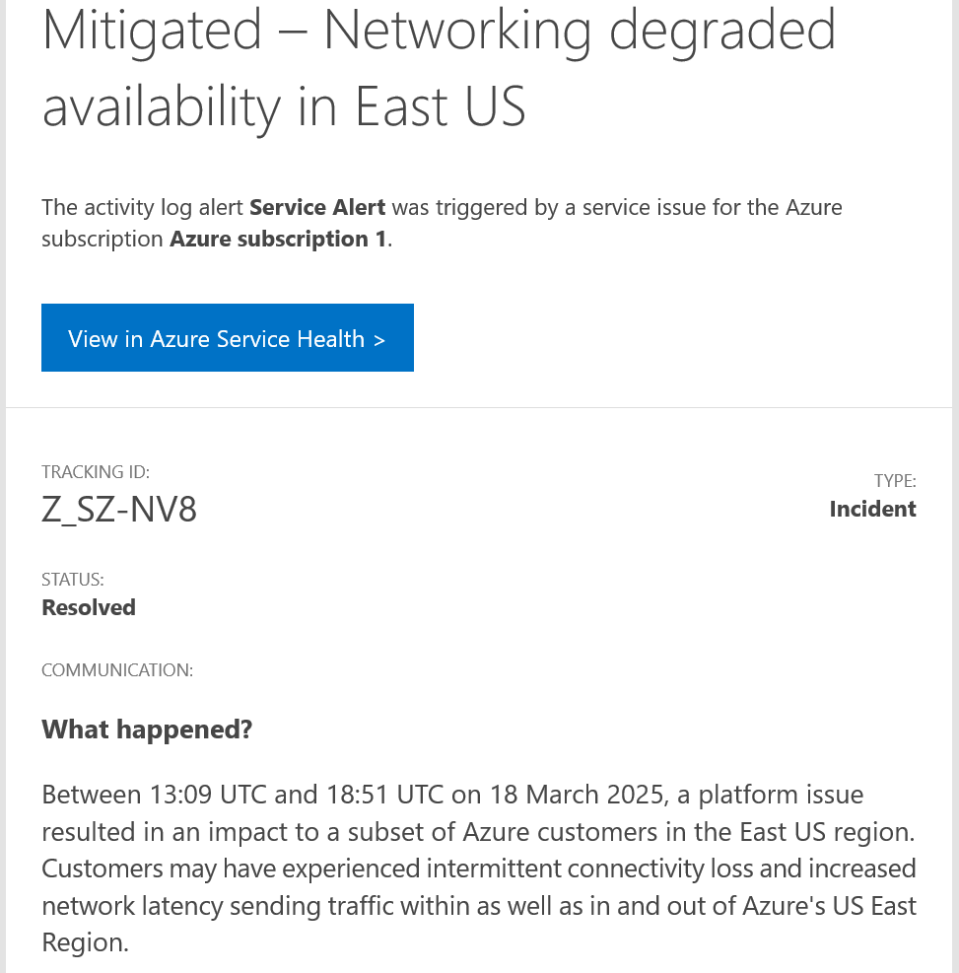The image size is (959, 973).
Task: Select the Incident type value
Action: (x=872, y=509)
